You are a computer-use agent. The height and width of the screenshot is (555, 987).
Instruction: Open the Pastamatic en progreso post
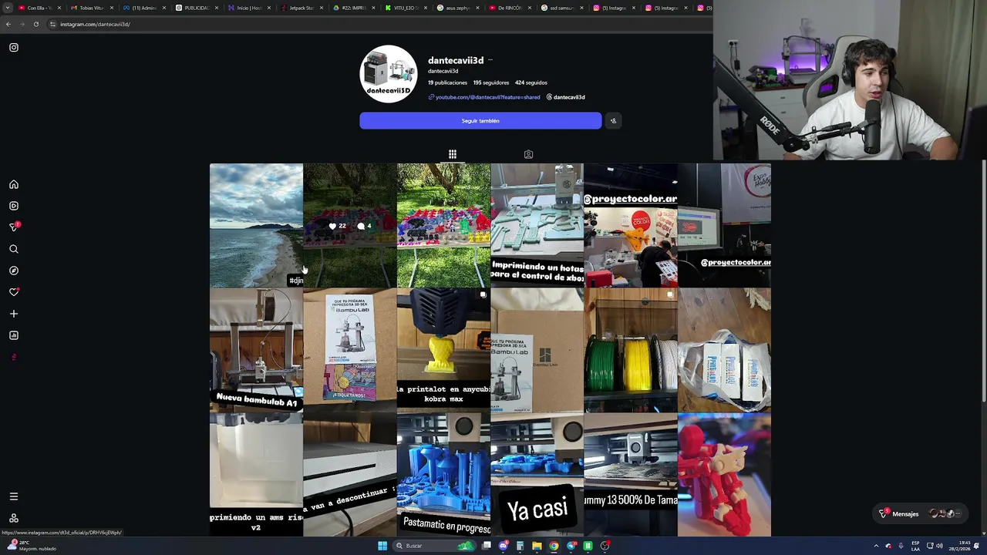point(443,475)
